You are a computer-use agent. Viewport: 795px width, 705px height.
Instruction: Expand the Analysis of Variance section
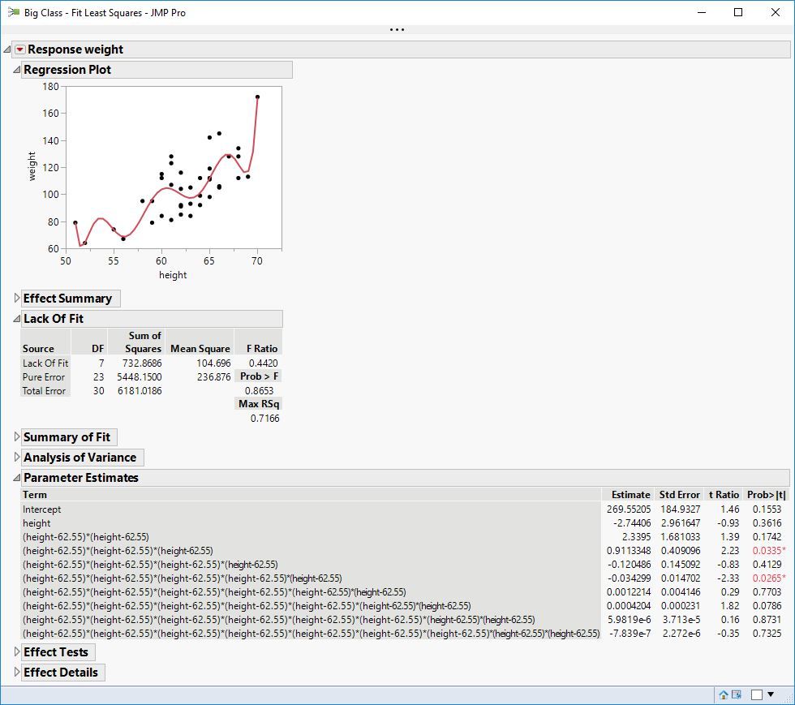17,458
